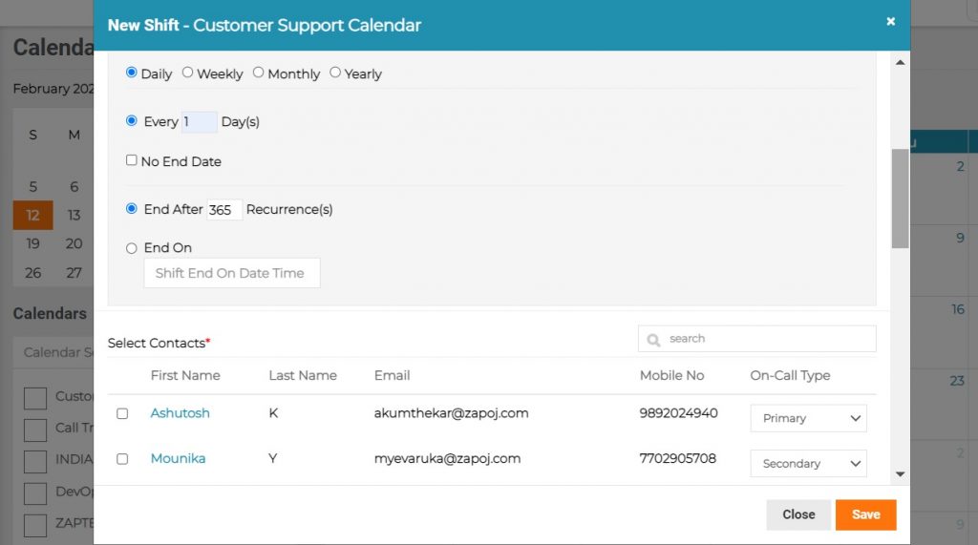Select day 27 in background mini calendar

click(74, 273)
